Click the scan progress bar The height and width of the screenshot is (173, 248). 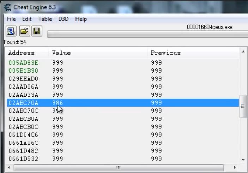click(146, 34)
